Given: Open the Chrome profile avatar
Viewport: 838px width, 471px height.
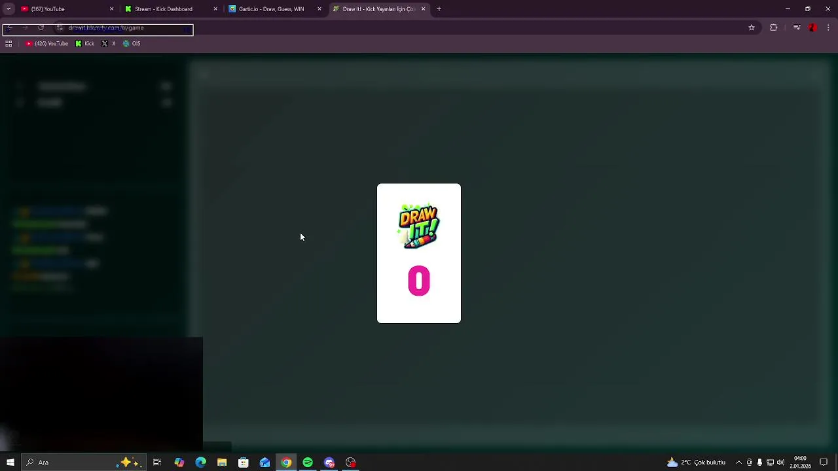Looking at the screenshot, I should 812,27.
